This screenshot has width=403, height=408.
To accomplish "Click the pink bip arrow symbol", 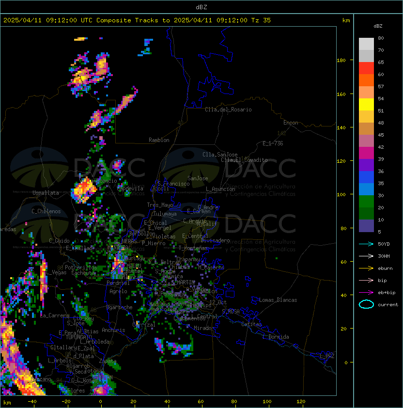I will click(366, 281).
